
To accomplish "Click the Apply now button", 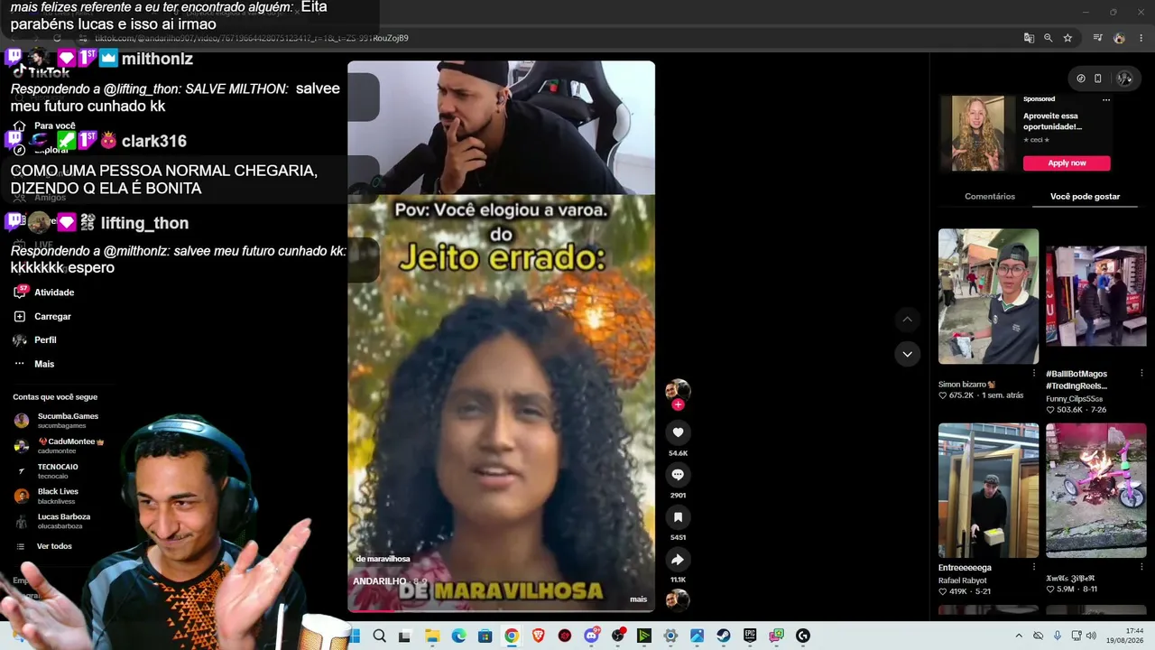I will [1067, 163].
